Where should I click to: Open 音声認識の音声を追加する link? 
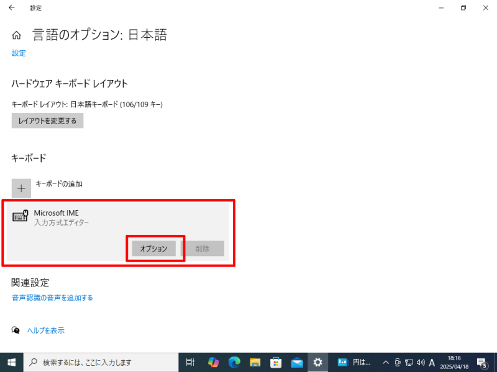tap(52, 298)
